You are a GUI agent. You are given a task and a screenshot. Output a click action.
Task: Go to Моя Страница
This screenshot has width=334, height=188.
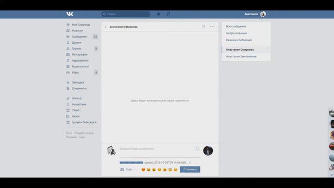coord(81,25)
